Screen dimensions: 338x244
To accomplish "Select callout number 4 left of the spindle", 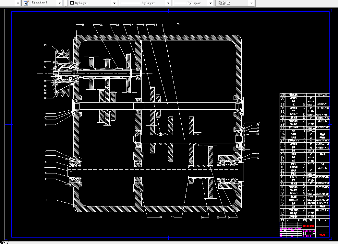I will click(45, 168).
